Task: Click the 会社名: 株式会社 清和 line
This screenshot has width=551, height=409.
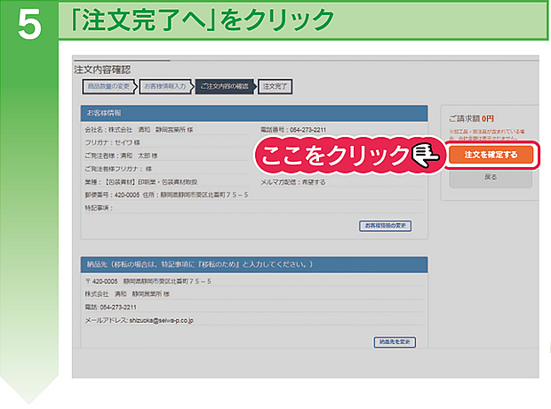Action: pyautogui.click(x=139, y=130)
